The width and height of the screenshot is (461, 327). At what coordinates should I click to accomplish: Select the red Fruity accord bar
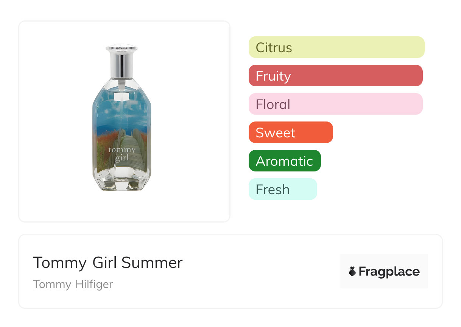coord(335,76)
